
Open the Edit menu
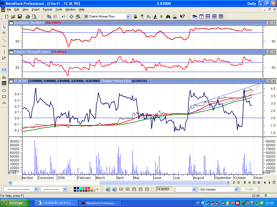[17, 9]
